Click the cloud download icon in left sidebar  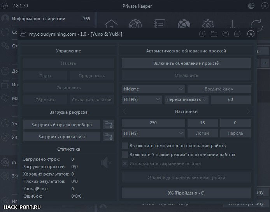click(x=5, y=98)
